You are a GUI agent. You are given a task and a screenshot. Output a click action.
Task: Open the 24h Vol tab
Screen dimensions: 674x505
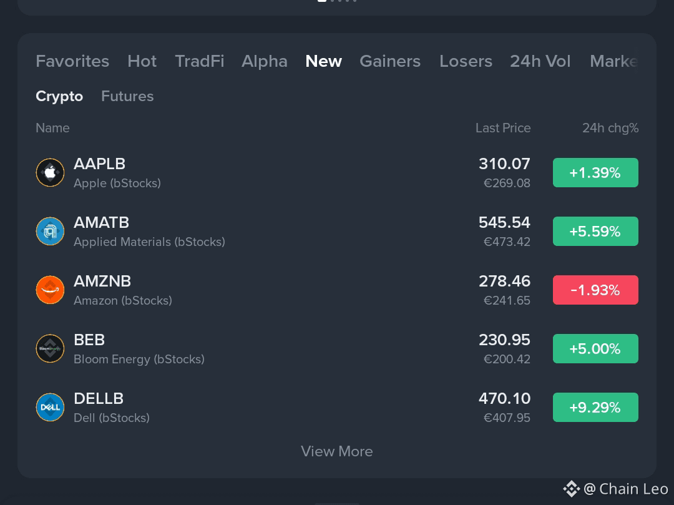(x=540, y=61)
